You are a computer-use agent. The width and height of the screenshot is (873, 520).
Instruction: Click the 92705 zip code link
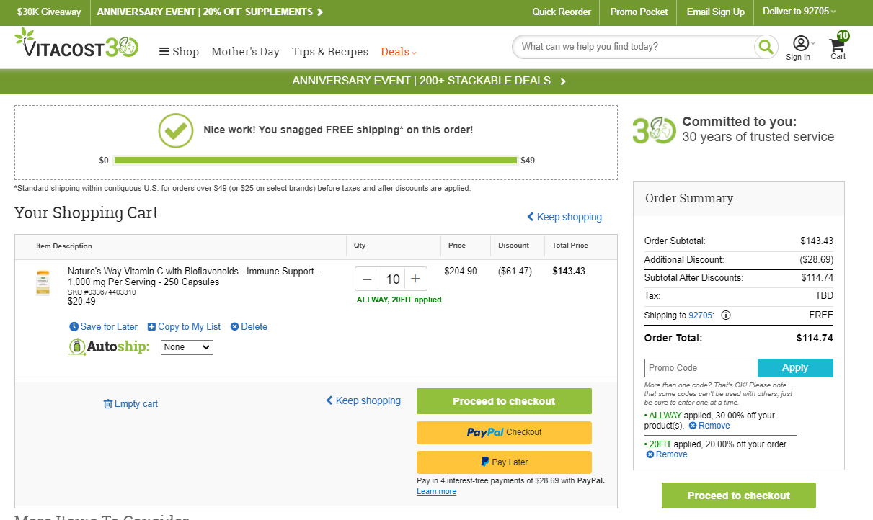tap(700, 315)
